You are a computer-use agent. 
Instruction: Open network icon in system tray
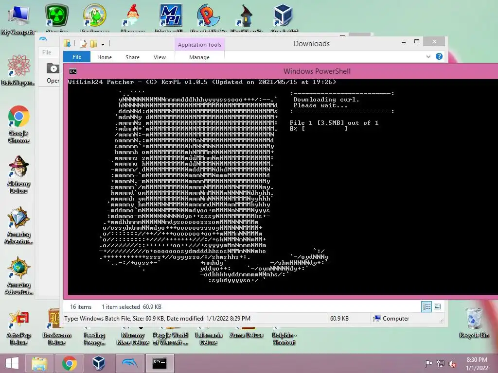(x=440, y=363)
